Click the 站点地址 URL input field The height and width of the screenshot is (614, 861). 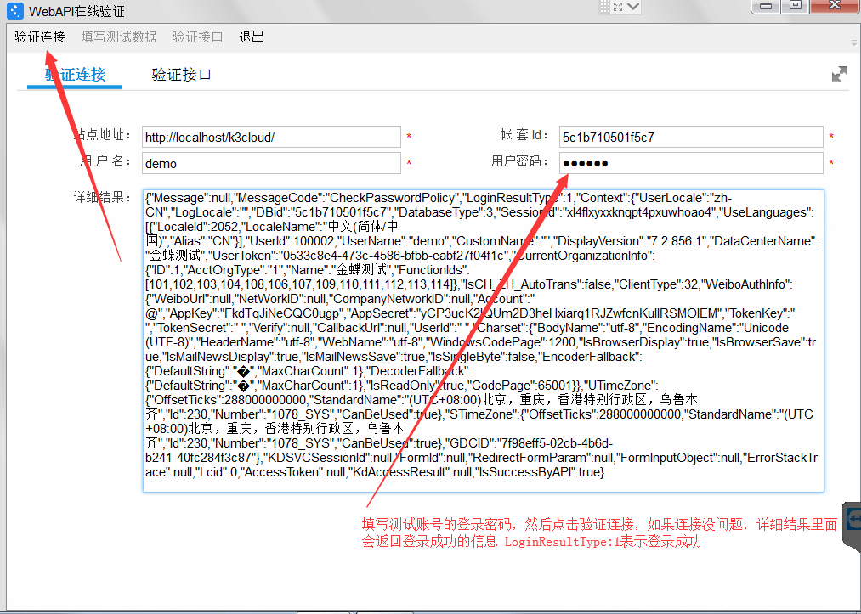(269, 136)
